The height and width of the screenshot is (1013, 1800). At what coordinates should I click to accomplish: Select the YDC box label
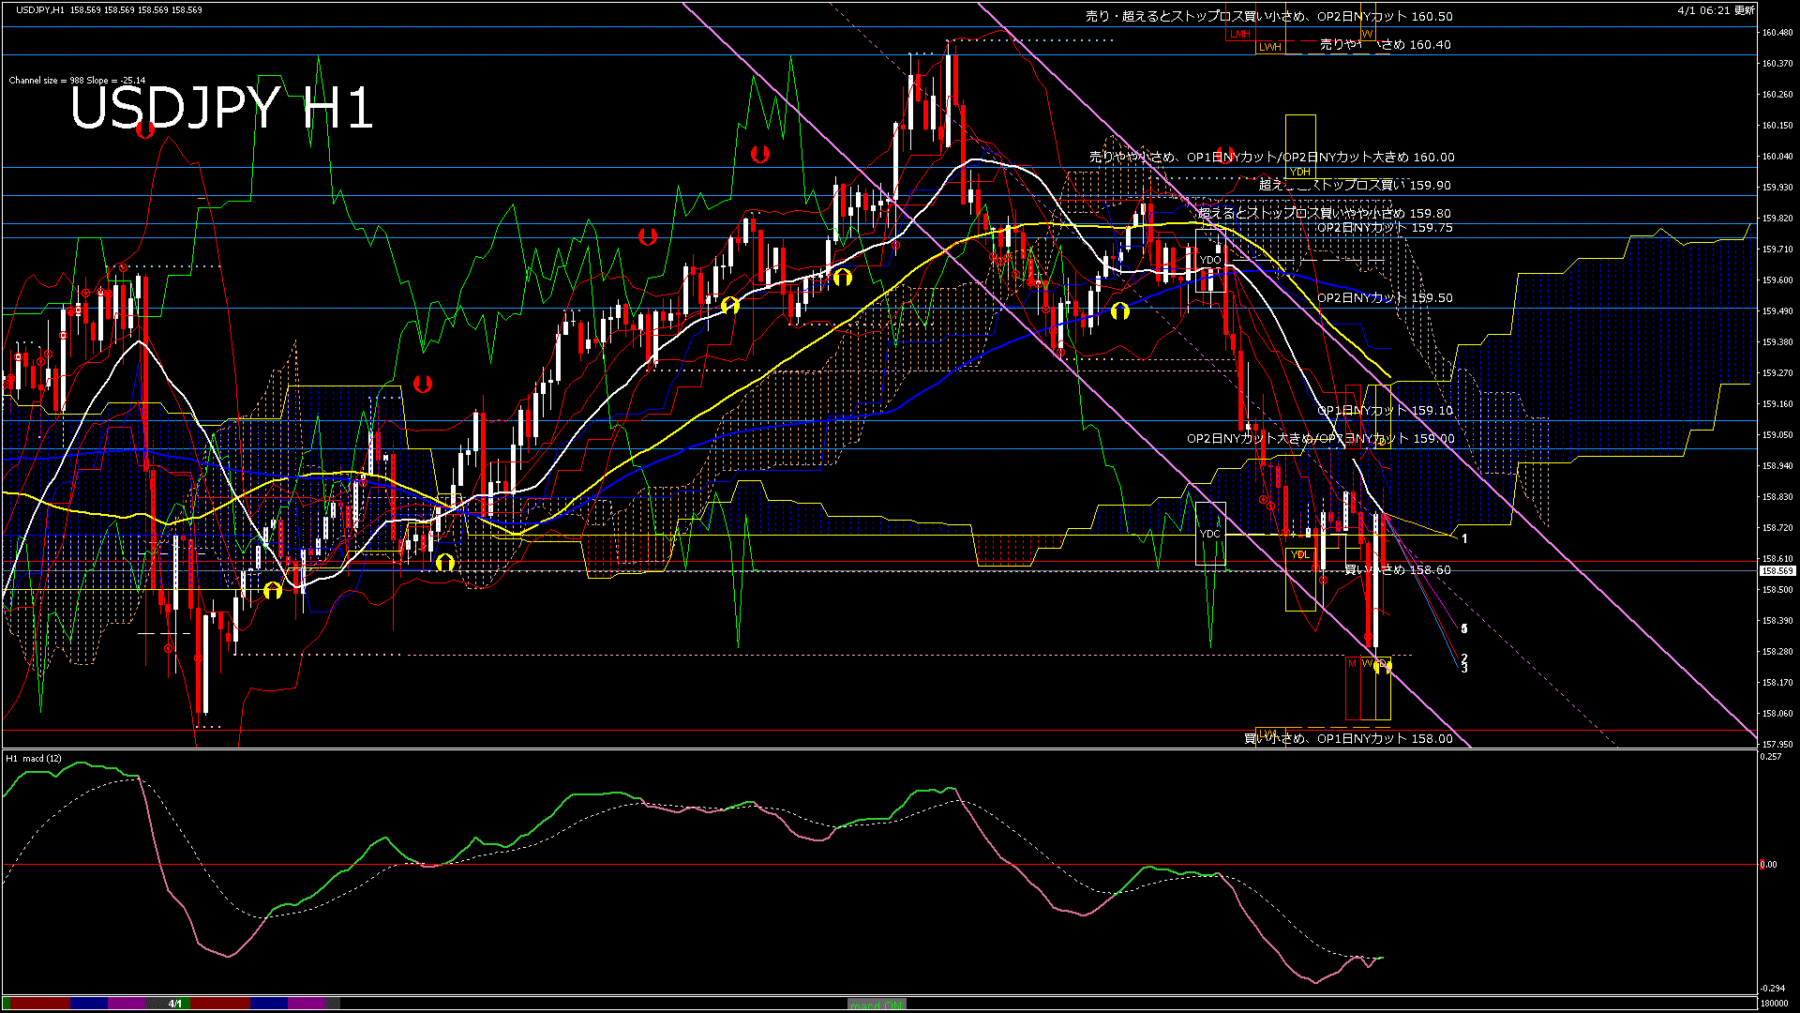pyautogui.click(x=1209, y=534)
